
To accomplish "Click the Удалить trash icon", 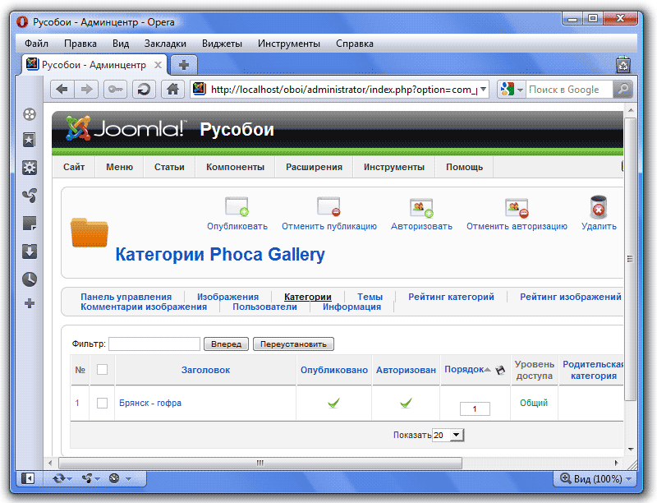I will pyautogui.click(x=599, y=206).
